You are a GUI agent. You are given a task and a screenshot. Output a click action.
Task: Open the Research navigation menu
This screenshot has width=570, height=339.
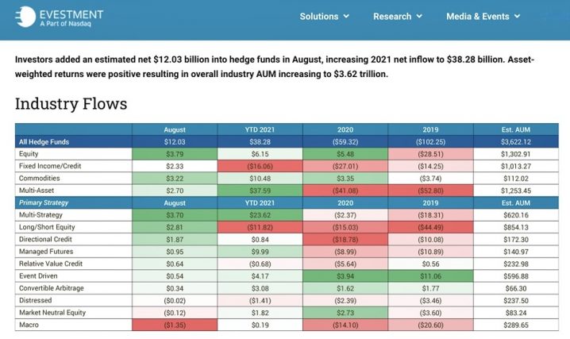click(392, 17)
